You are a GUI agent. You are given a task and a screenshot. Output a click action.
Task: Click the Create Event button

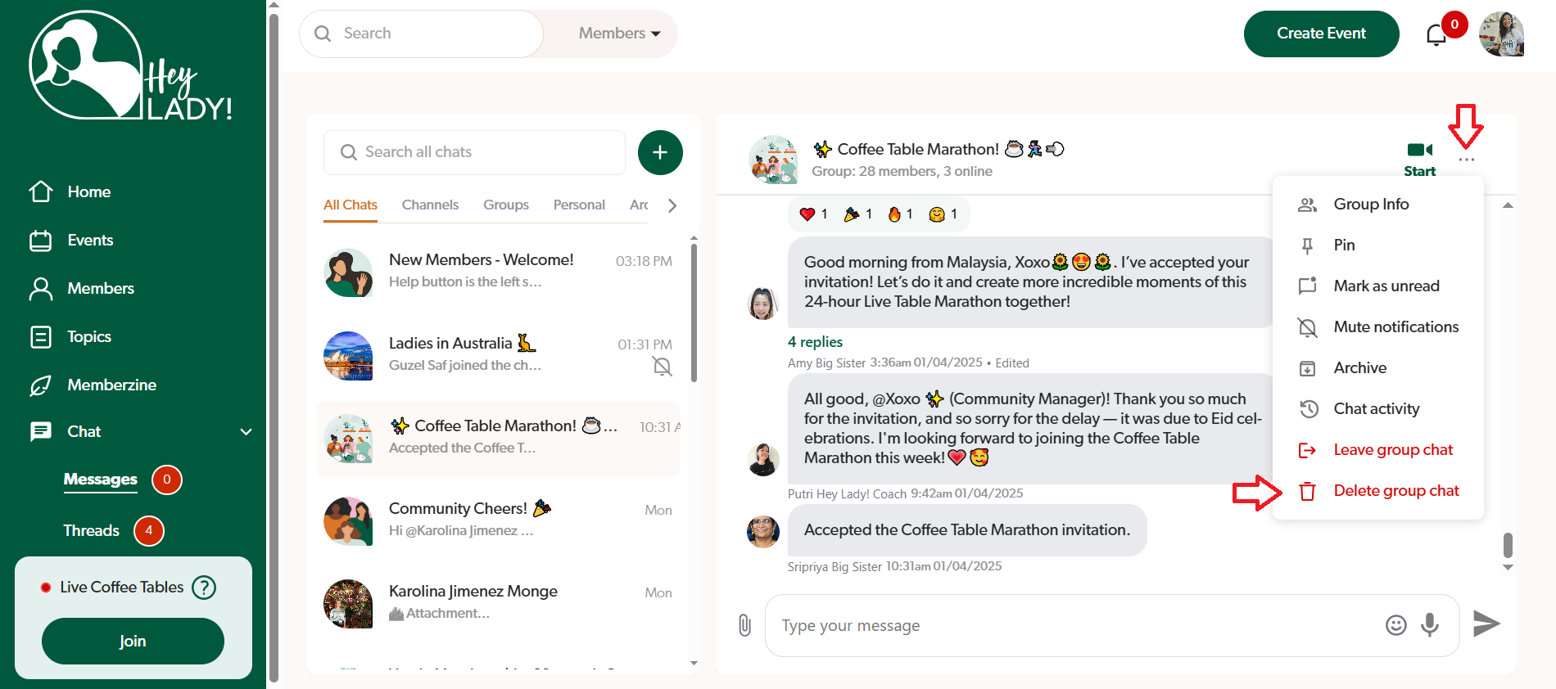(1322, 34)
